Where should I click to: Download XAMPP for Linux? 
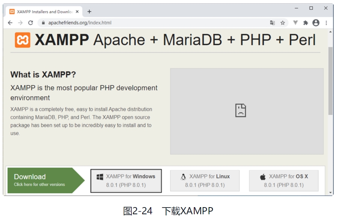[205, 181]
